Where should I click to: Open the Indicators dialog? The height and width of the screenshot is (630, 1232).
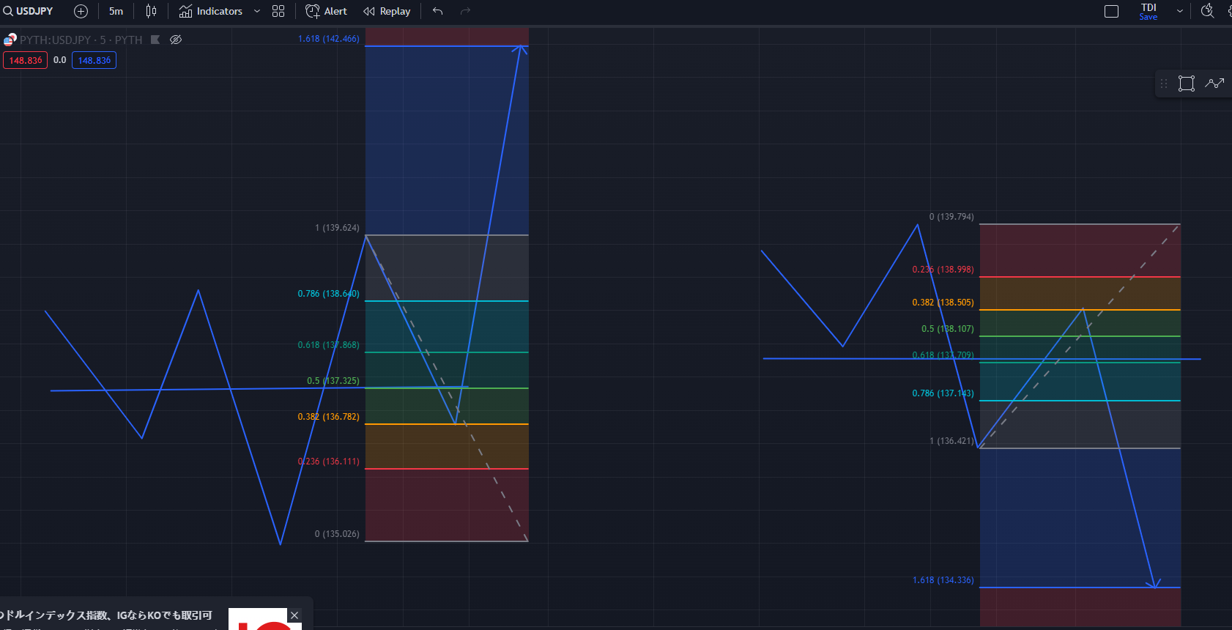pyautogui.click(x=211, y=11)
